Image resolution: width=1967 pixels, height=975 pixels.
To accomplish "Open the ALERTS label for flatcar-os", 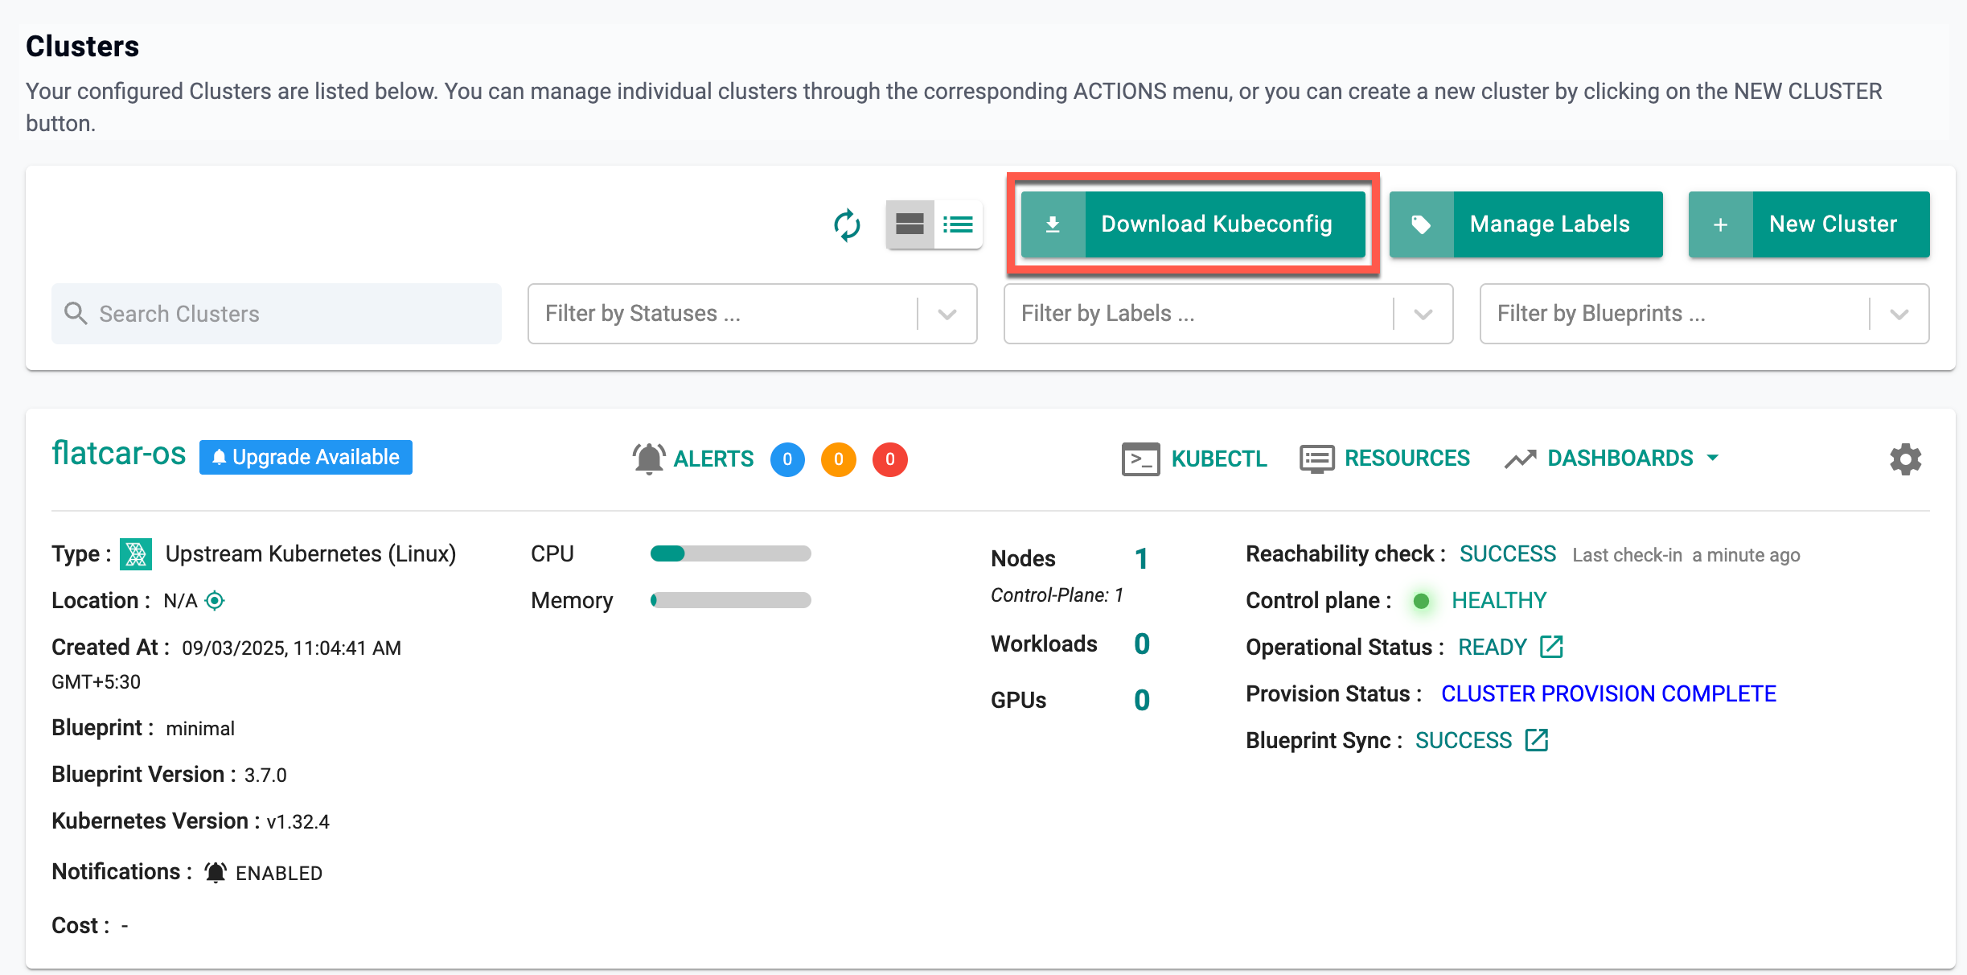I will tap(713, 459).
